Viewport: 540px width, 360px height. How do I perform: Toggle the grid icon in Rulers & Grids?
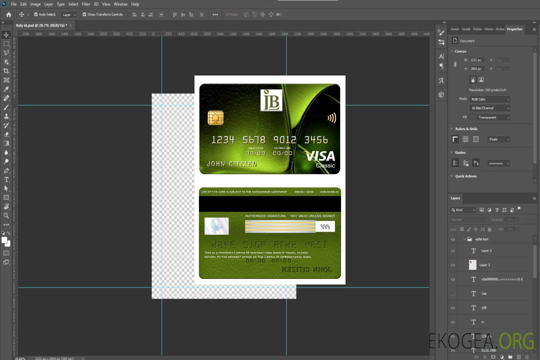point(465,139)
